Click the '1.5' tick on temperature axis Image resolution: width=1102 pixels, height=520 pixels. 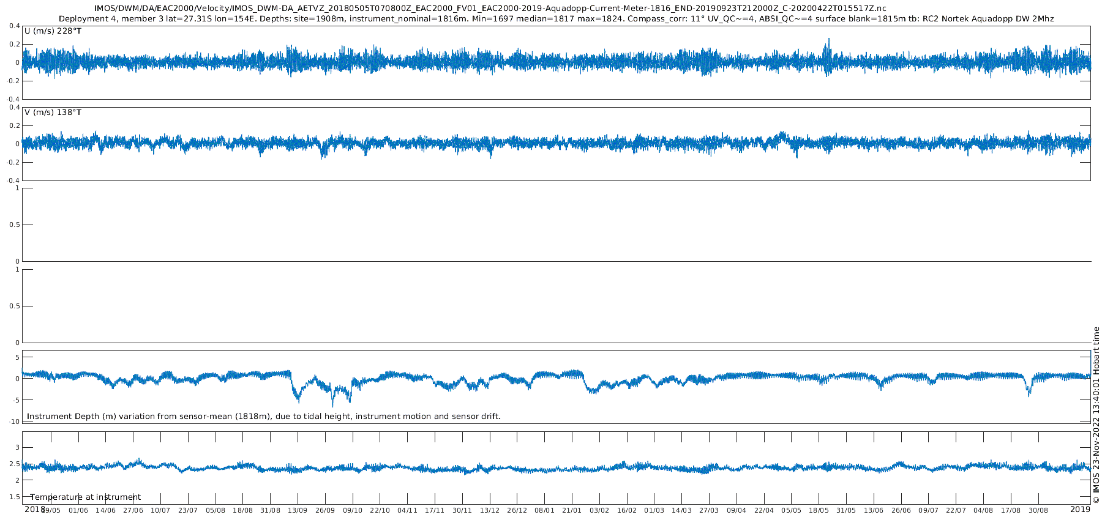click(15, 497)
